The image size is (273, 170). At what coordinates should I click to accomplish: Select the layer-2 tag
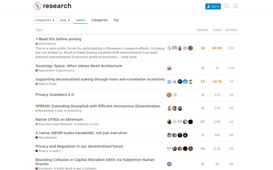[55, 151]
